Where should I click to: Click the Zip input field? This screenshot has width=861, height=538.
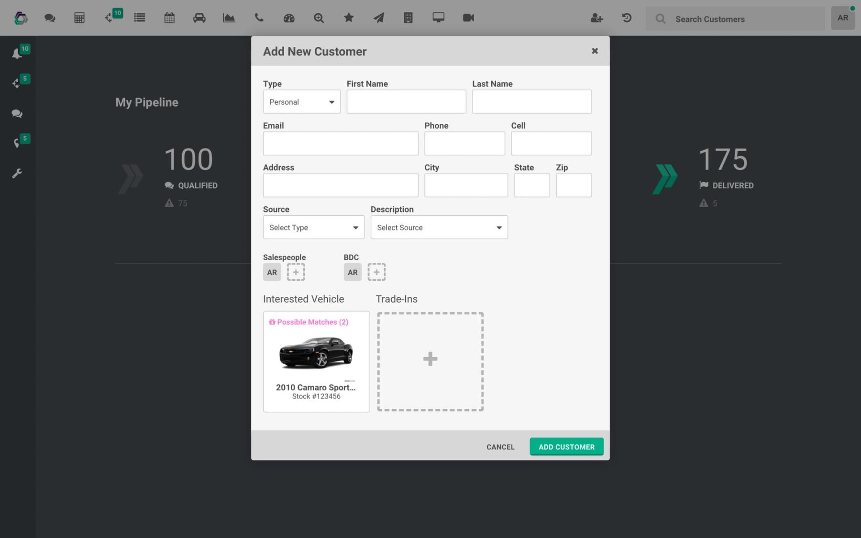tap(574, 185)
